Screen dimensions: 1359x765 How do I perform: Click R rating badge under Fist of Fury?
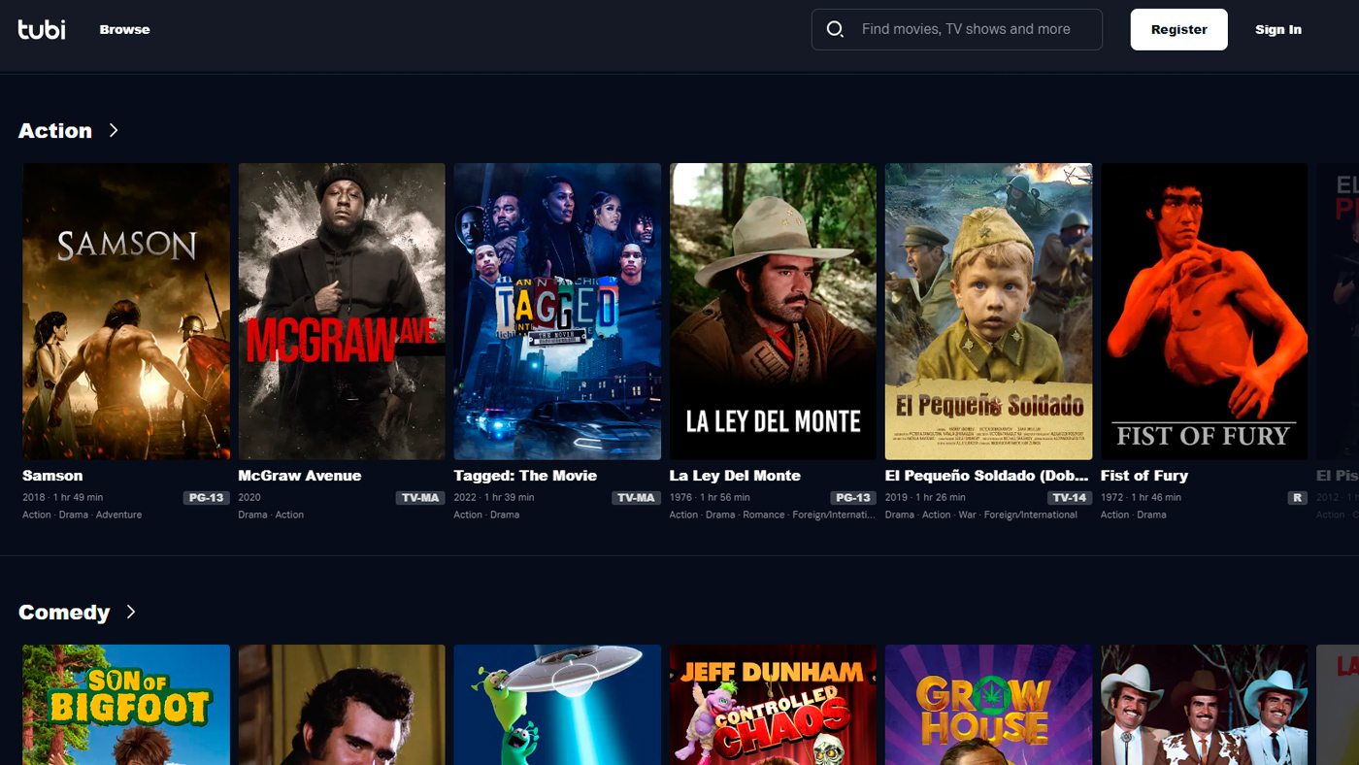(1297, 498)
